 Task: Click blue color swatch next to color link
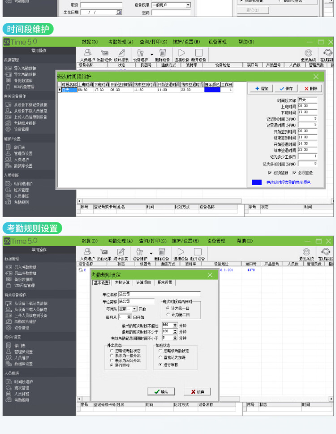pyautogui.click(x=257, y=182)
